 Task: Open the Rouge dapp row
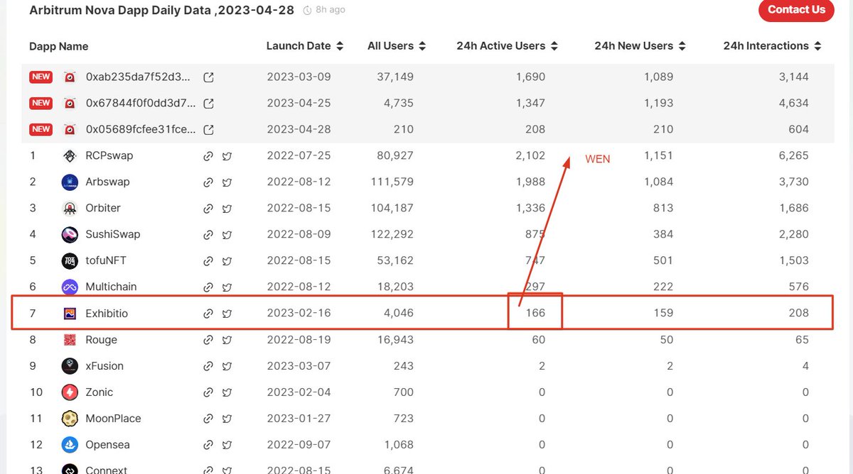click(102, 339)
